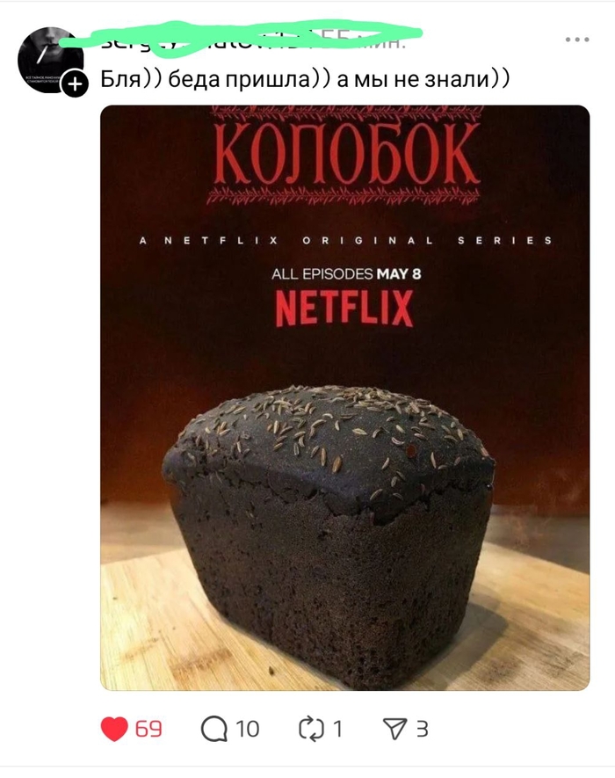
Task: Click the КОЛОБОК title on the poster
Action: coord(347,155)
